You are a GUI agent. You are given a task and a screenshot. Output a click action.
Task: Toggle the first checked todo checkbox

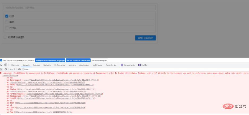pos(7,16)
